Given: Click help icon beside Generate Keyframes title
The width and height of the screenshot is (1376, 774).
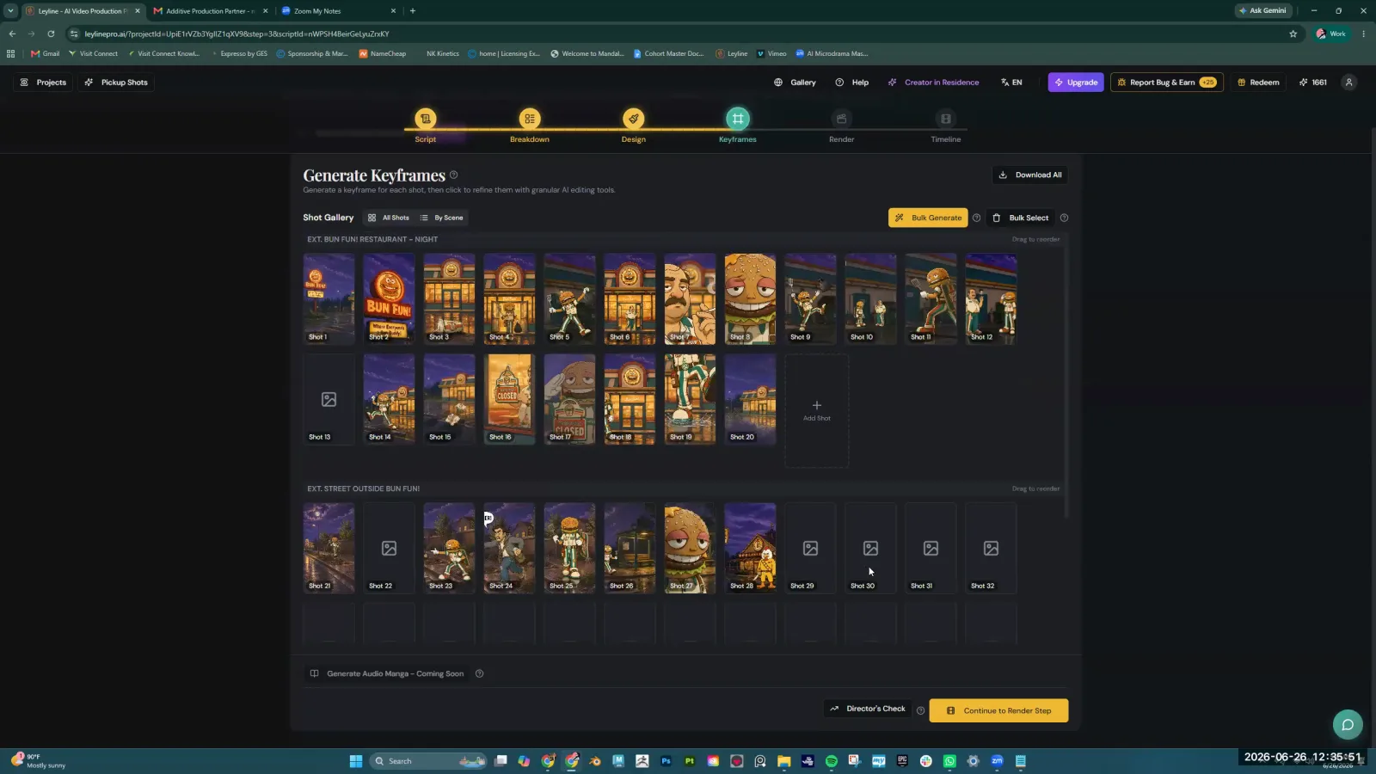Looking at the screenshot, I should tap(453, 175).
